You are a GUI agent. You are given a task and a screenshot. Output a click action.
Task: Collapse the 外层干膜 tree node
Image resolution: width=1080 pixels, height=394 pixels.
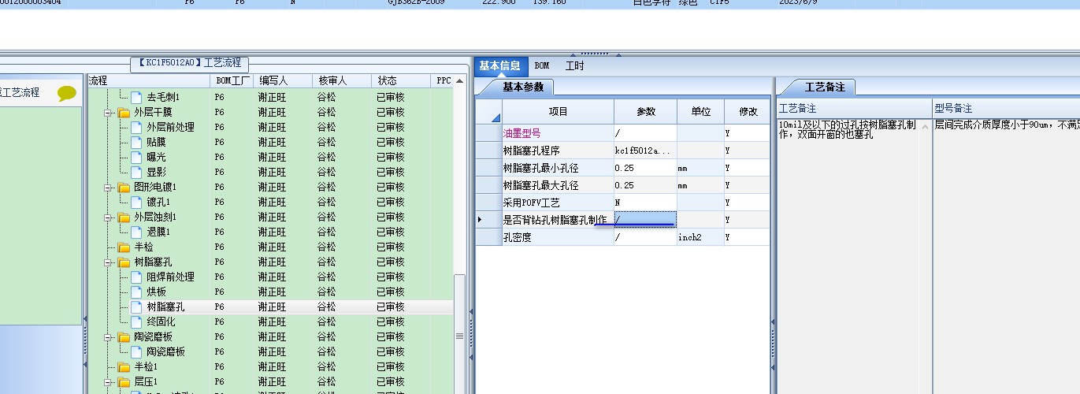click(109, 112)
